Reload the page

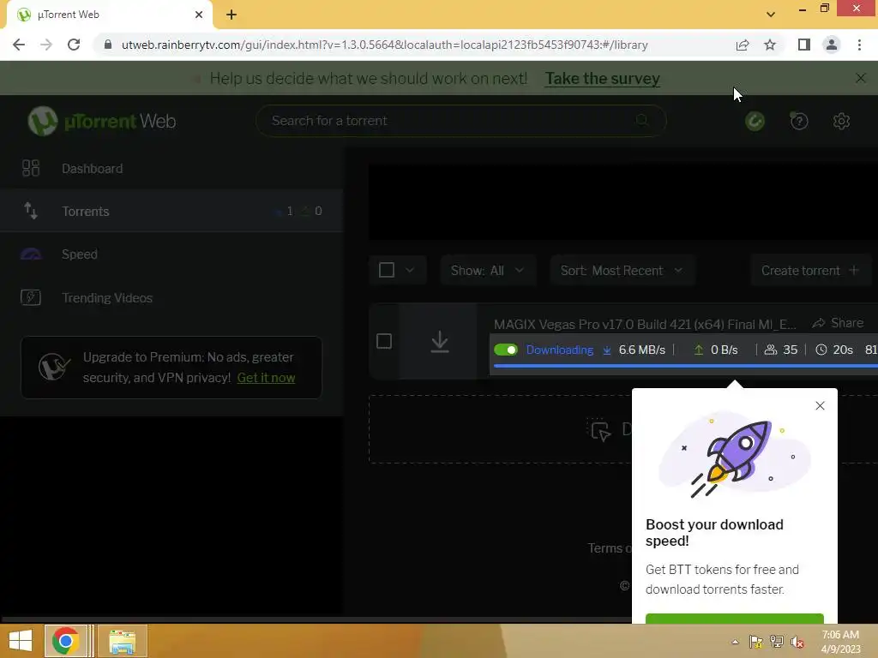(74, 45)
